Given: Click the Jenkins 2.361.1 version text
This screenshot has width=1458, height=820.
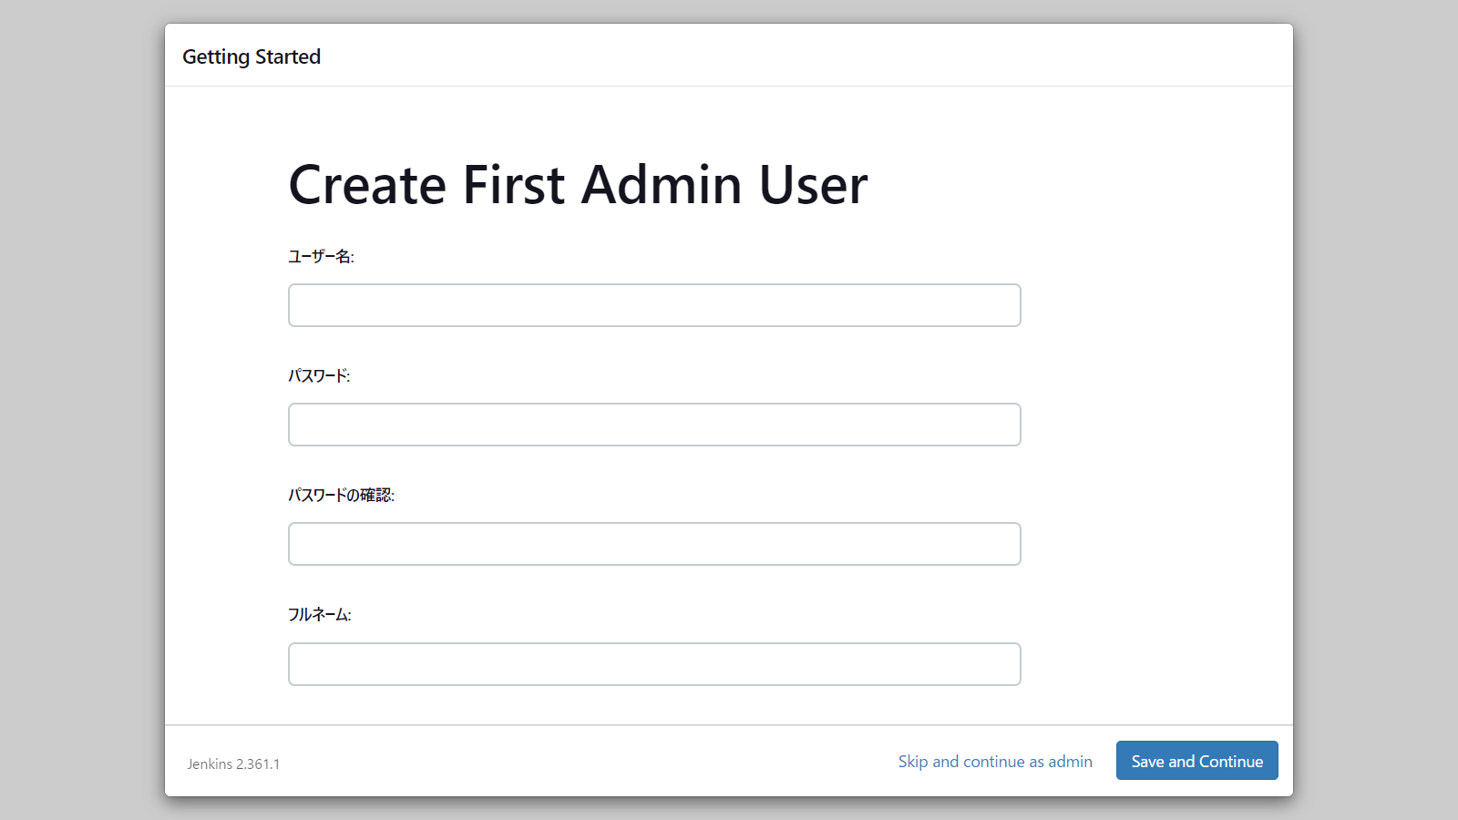Looking at the screenshot, I should [x=233, y=764].
